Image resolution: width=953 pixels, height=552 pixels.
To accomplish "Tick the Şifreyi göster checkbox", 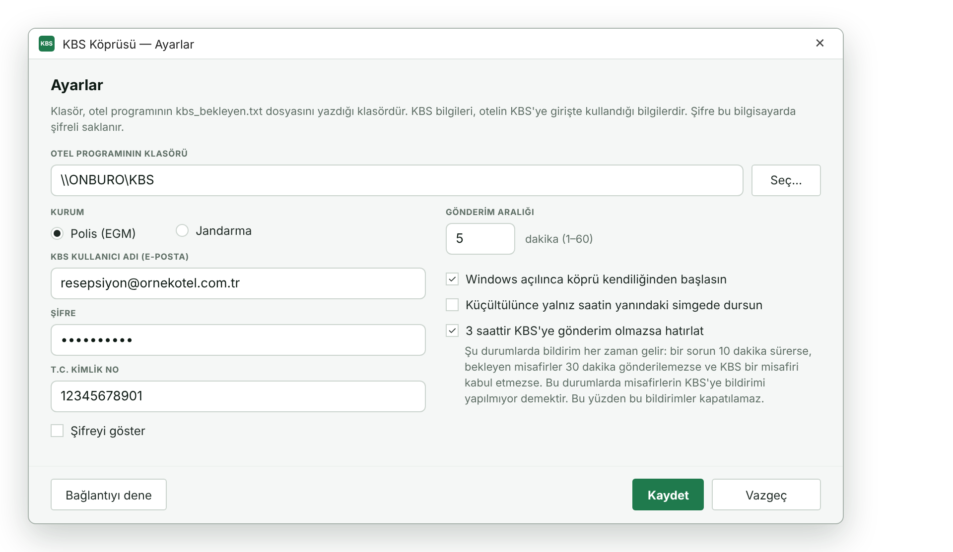I will click(57, 431).
